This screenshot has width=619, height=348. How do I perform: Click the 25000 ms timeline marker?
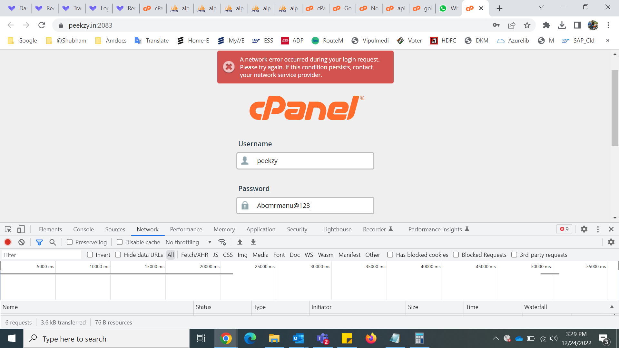265,266
